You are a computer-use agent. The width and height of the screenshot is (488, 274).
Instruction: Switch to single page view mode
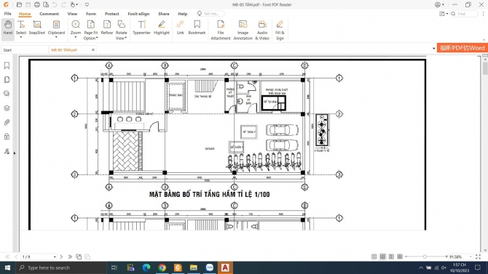[374, 257]
